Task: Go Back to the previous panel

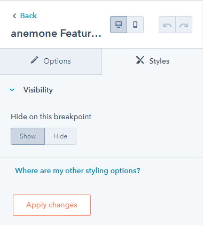Action: pos(25,15)
